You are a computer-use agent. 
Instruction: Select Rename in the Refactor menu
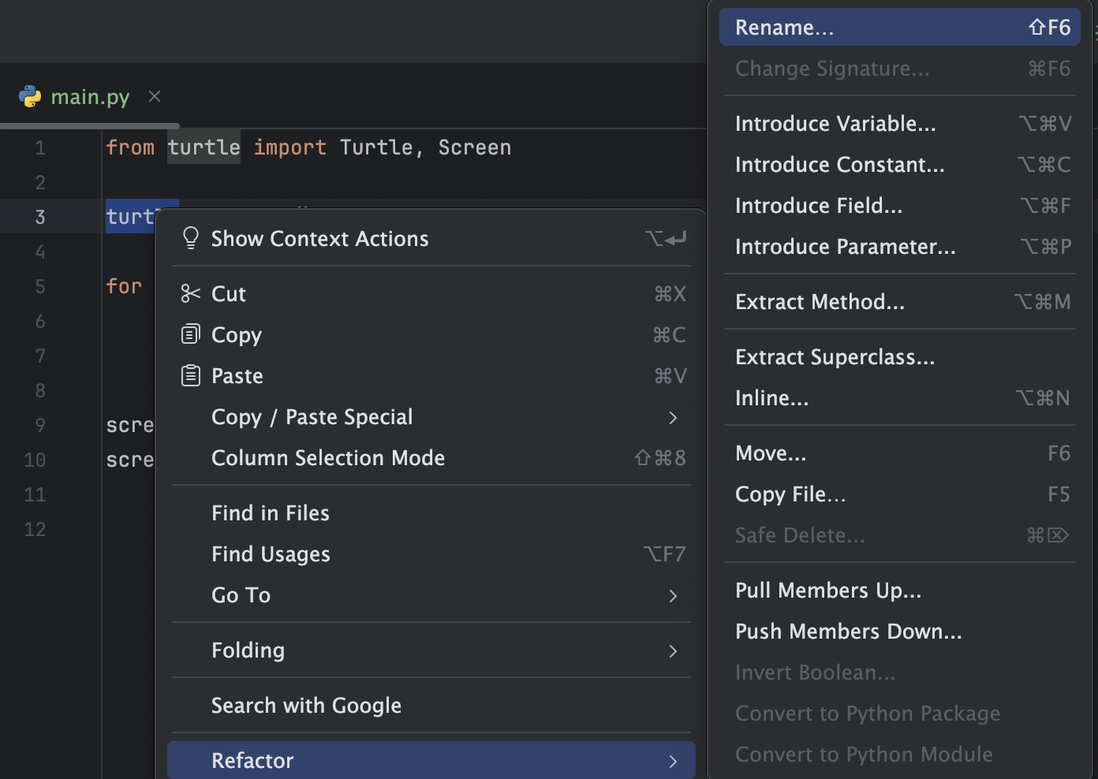pyautogui.click(x=786, y=27)
